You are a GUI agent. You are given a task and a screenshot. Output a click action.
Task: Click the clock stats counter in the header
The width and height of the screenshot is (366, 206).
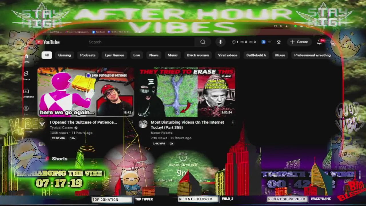tap(235, 42)
